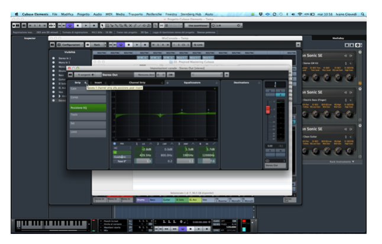This screenshot has height=244, width=382.
Task: Click Fast Forward in the bottom transport panel
Action: coord(174,229)
